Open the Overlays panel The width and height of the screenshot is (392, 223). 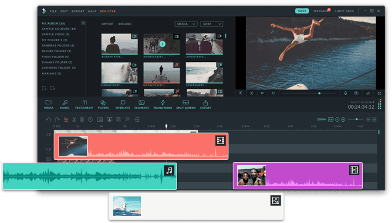click(122, 104)
